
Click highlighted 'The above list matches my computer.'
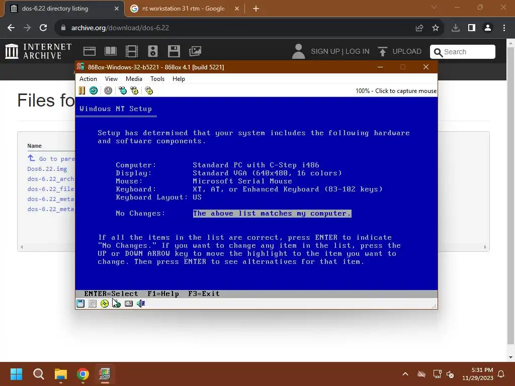(272, 213)
